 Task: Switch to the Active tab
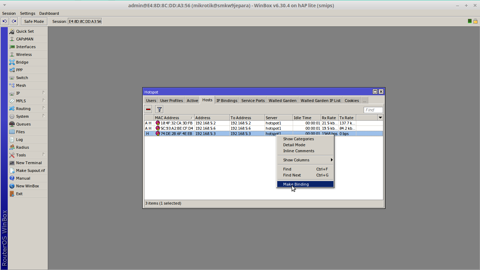pyautogui.click(x=192, y=101)
